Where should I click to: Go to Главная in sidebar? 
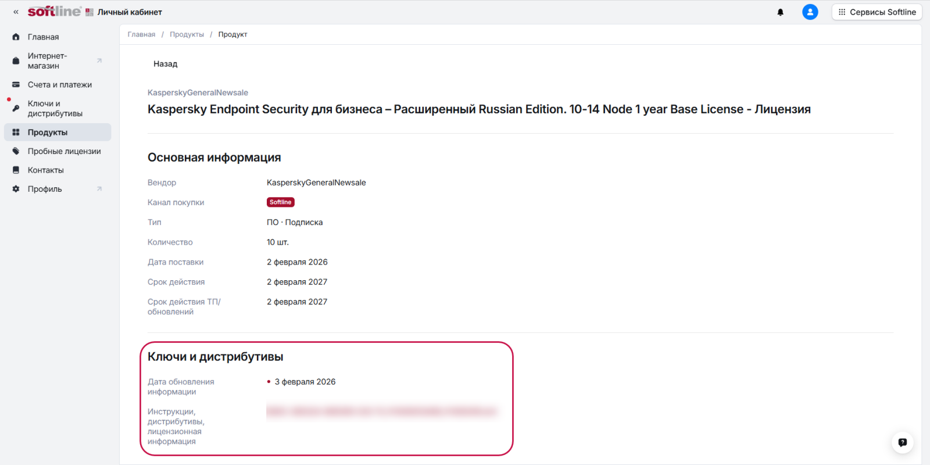pyautogui.click(x=43, y=37)
